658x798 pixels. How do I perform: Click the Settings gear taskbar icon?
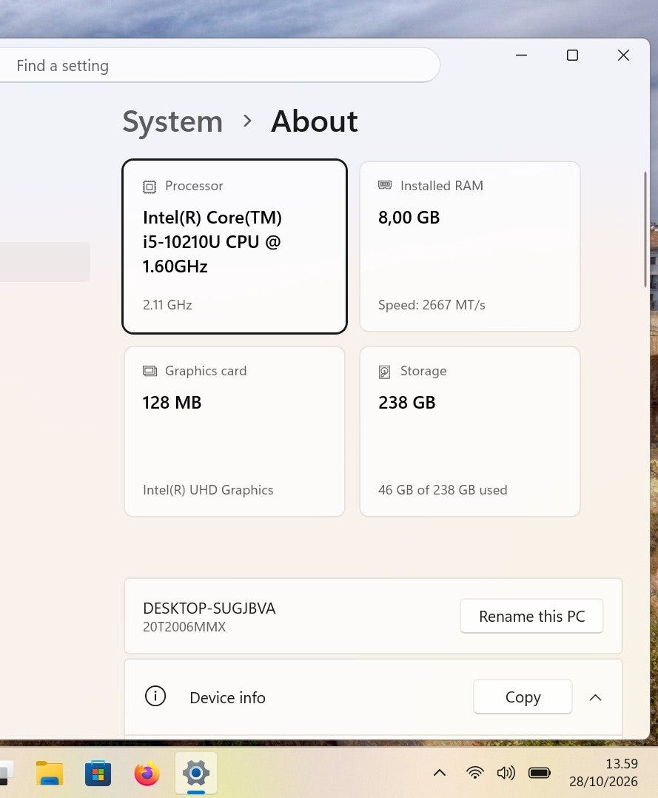coord(196,774)
